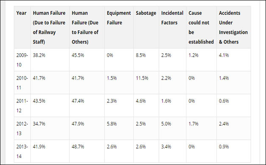This screenshot has height=165, width=266.
Task: Click the 1.7% cause not established value
Action: pyautogui.click(x=194, y=124)
